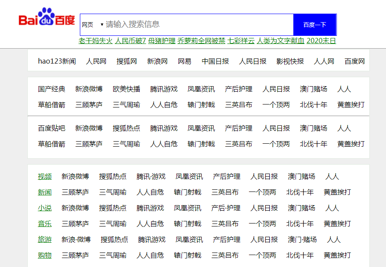Screen dimensions: 386x267
Task: Click 搜狐热点 in the 百度贴吧 row
Action: coord(126,128)
